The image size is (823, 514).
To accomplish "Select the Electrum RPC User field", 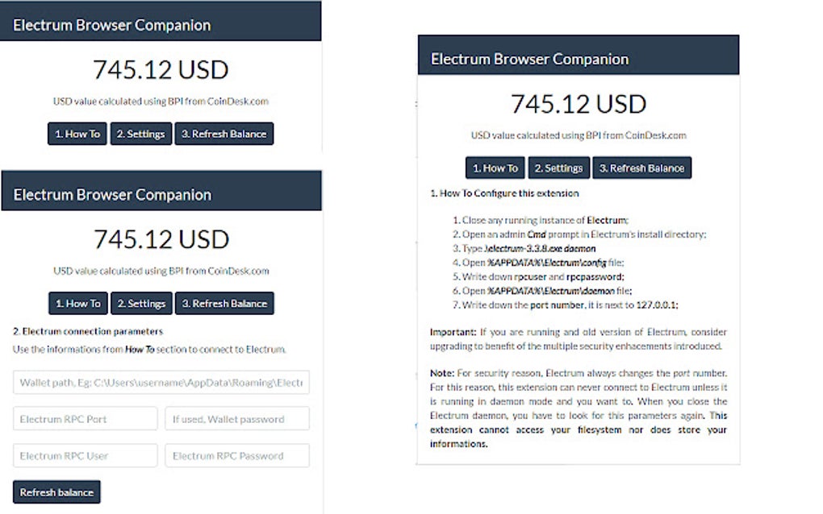I will point(85,455).
